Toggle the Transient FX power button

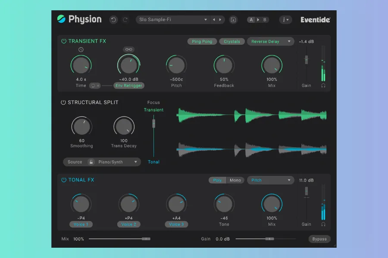pyautogui.click(x=64, y=41)
